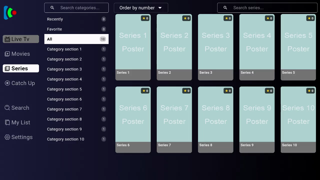The width and height of the screenshot is (320, 180).
Task: Choose Category section 10
Action: click(x=76, y=139)
